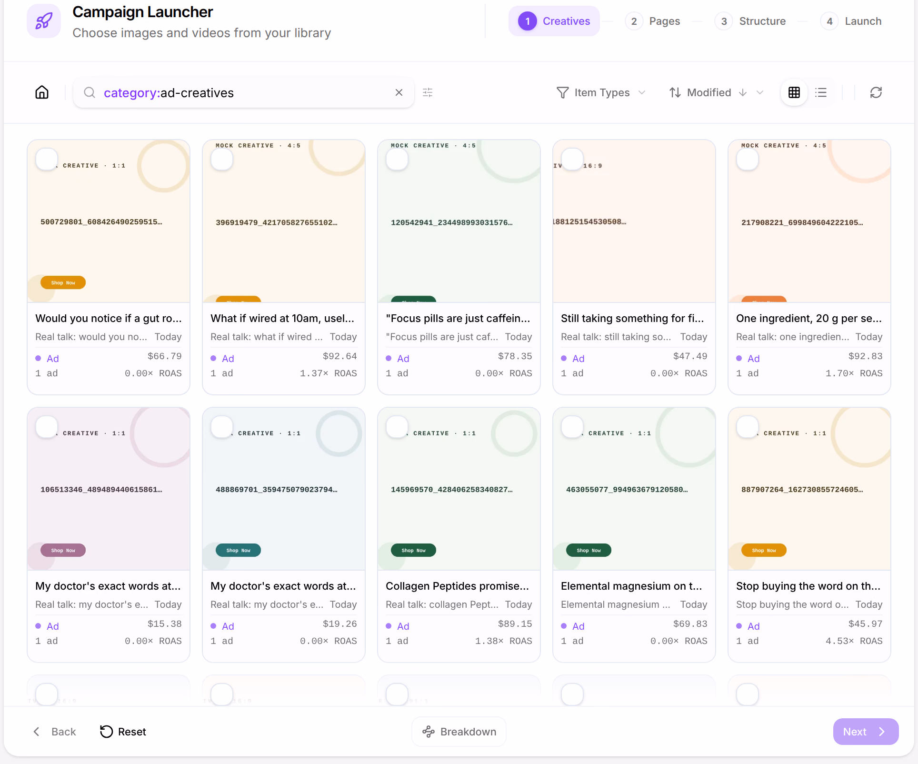This screenshot has height=764, width=918.
Task: Click the 'Real talk: still taking so...' description
Action: coord(616,337)
